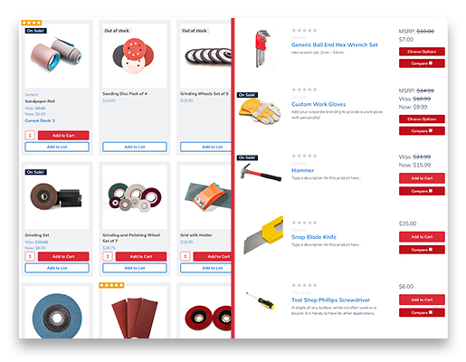Open Generic Ball End Hex Wrench Set link
This screenshot has height=362, width=466.
pyautogui.click(x=334, y=44)
